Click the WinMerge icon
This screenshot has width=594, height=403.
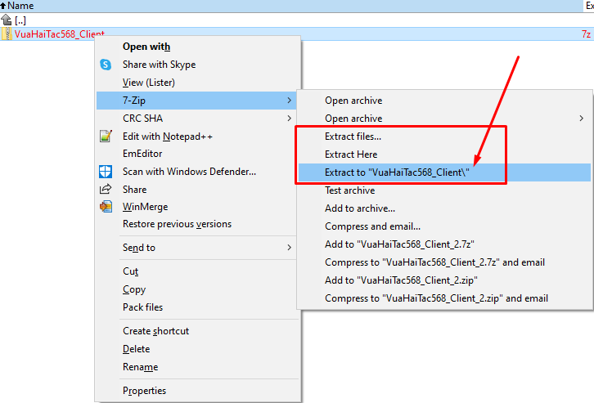point(106,207)
